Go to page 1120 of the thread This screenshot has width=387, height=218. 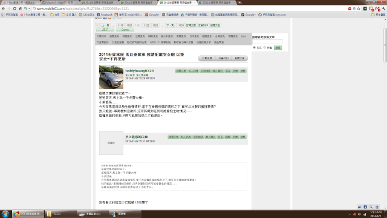129,25
